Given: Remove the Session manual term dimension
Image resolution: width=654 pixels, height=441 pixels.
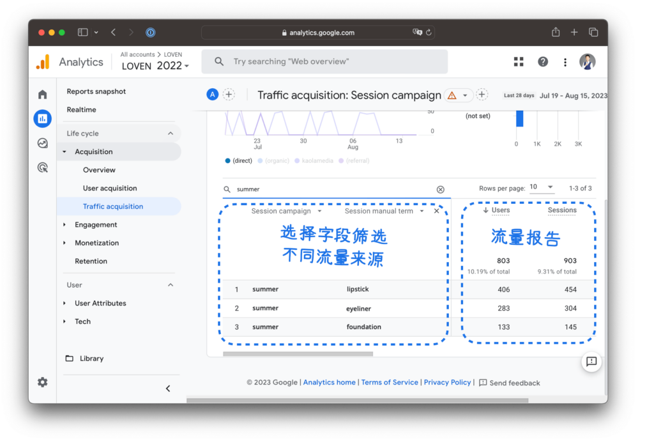Looking at the screenshot, I should (x=436, y=211).
